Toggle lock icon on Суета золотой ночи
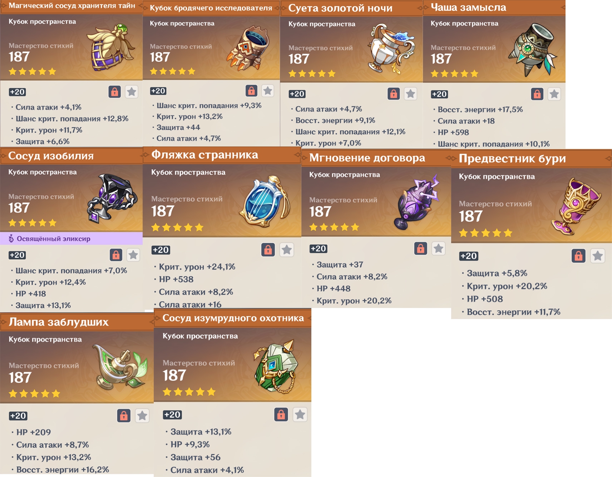612x477 pixels. 394,94
